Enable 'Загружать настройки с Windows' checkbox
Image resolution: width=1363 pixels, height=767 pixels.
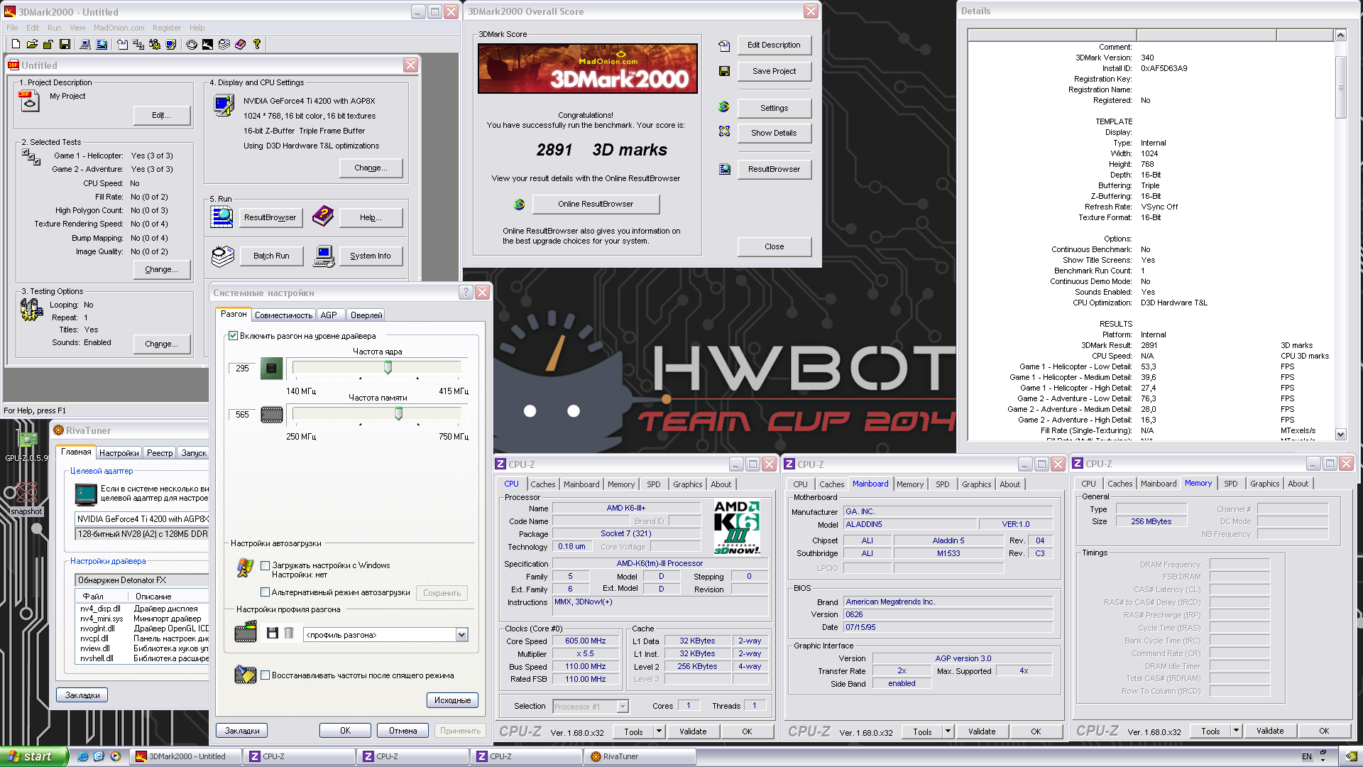tap(265, 565)
